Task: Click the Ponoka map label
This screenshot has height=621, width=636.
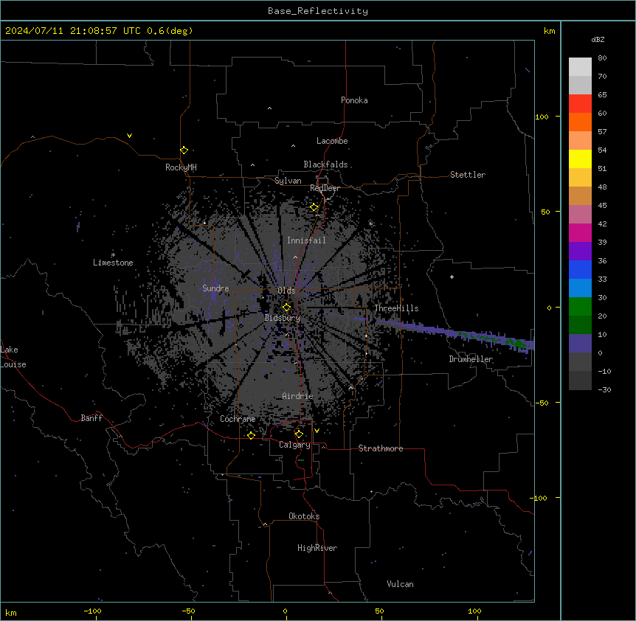Action: [x=354, y=100]
